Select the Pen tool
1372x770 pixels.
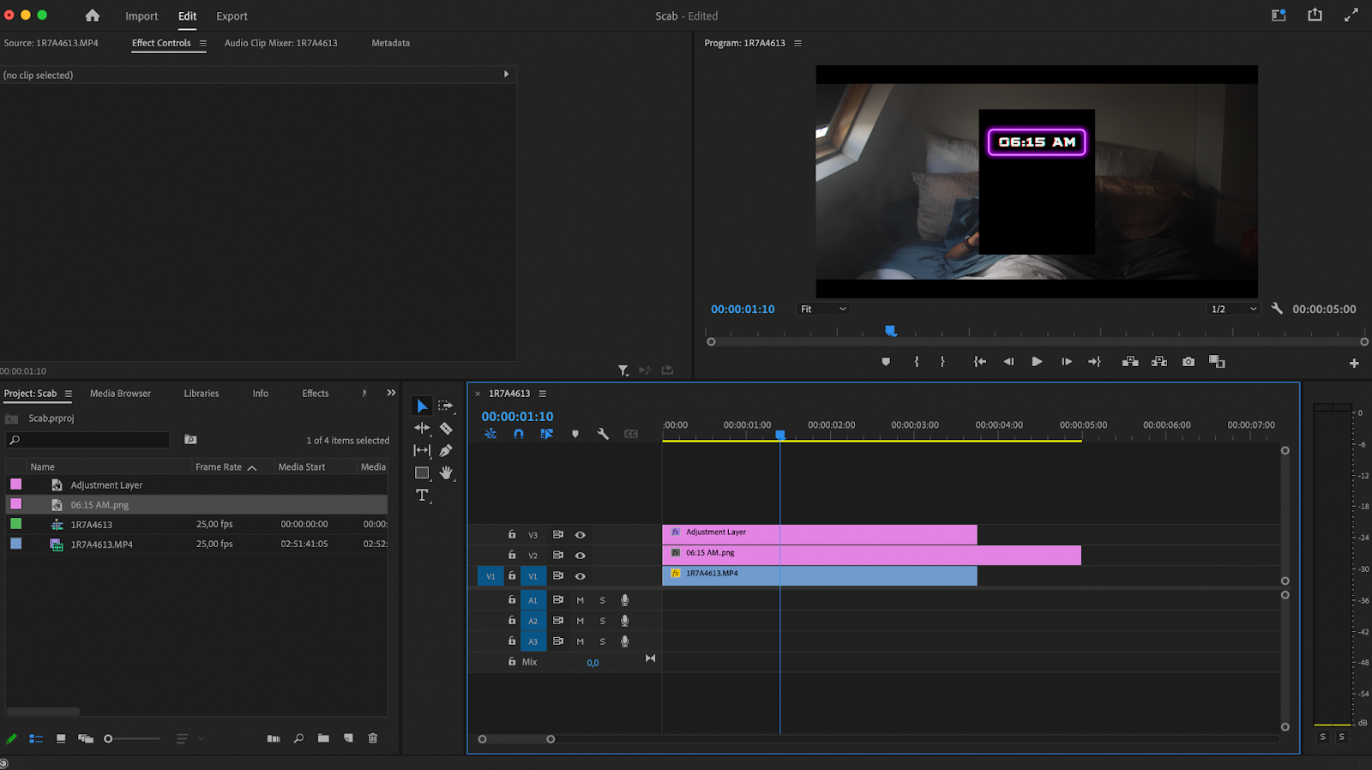tap(446, 450)
